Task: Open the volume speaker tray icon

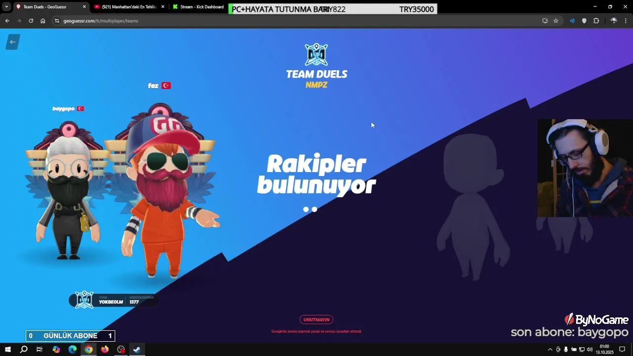Action: (589, 350)
